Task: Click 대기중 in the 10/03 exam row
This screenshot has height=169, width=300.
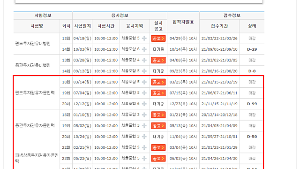Action: click(158, 49)
